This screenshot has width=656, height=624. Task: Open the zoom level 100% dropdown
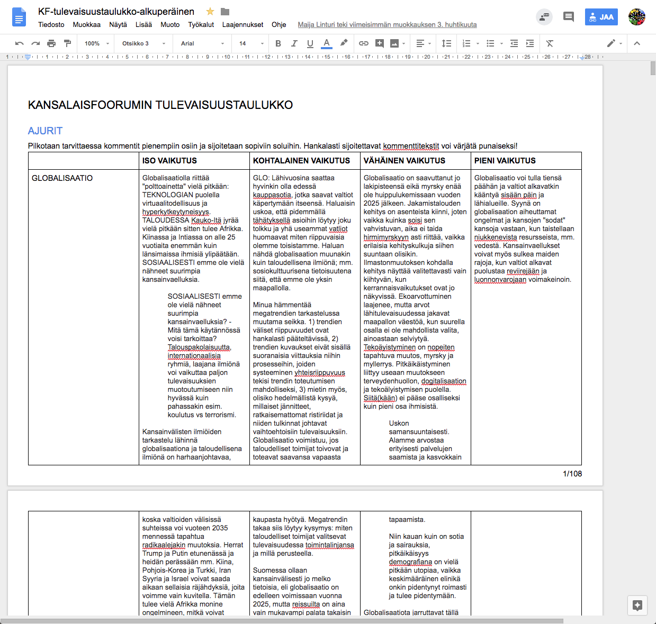(x=97, y=43)
